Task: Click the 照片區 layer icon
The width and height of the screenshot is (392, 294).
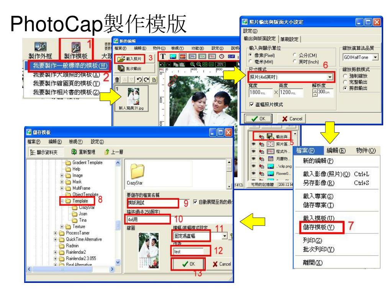Action: (x=271, y=144)
